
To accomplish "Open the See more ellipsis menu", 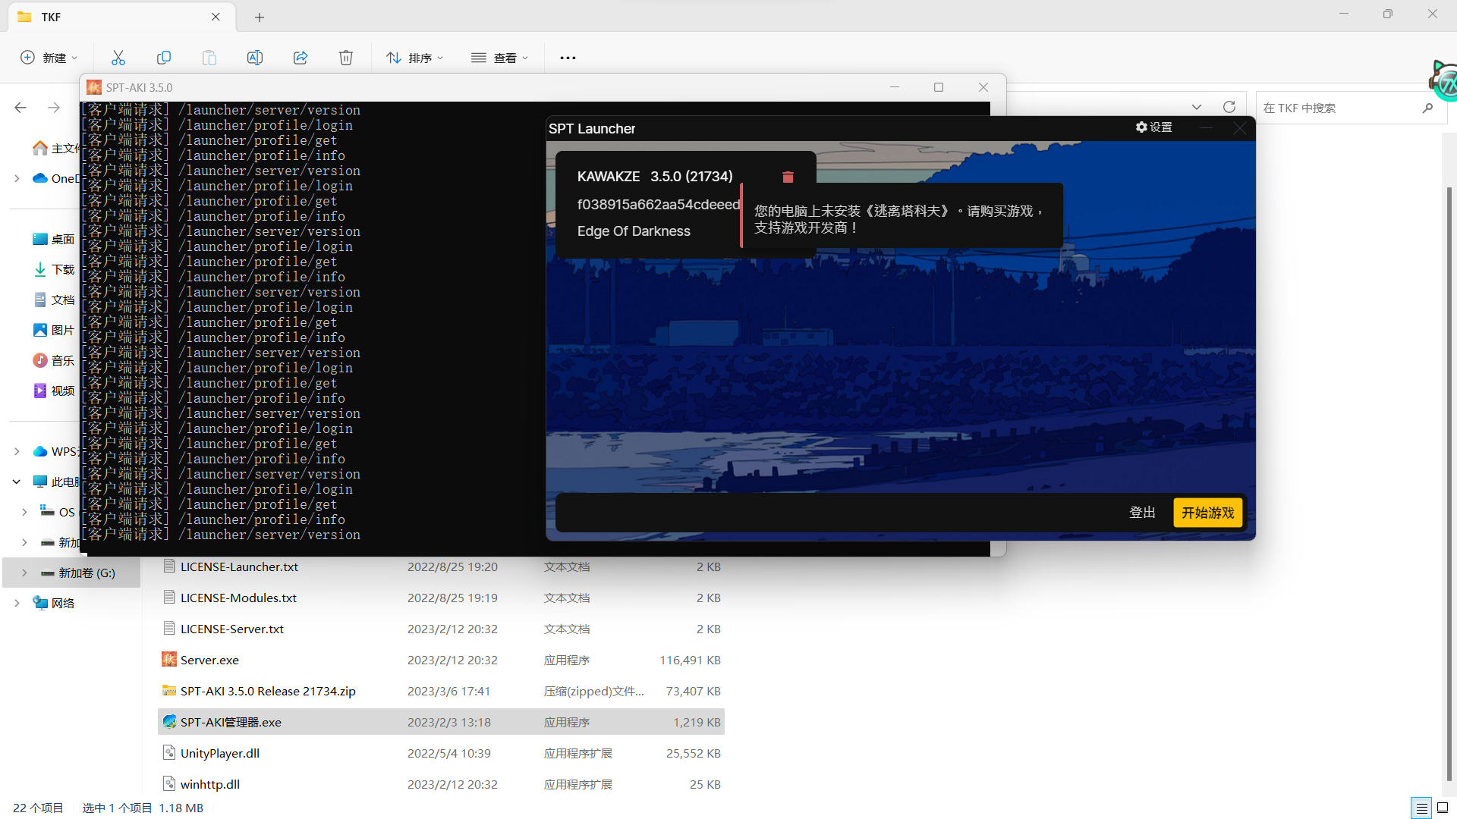I will [x=568, y=58].
